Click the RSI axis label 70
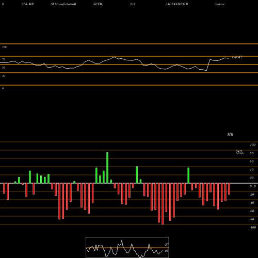 4,59
